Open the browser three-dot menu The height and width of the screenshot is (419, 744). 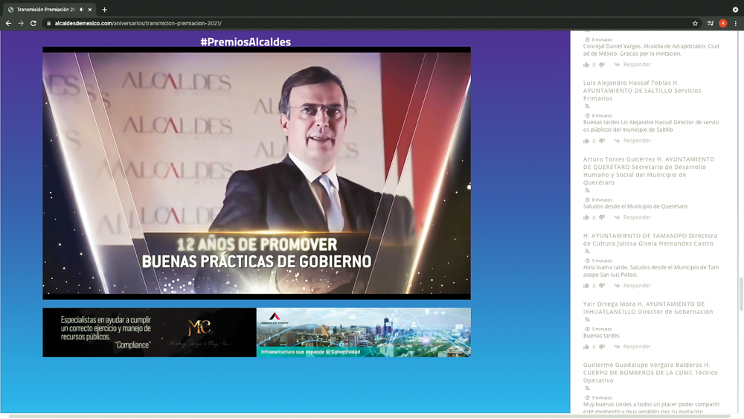[x=736, y=23]
